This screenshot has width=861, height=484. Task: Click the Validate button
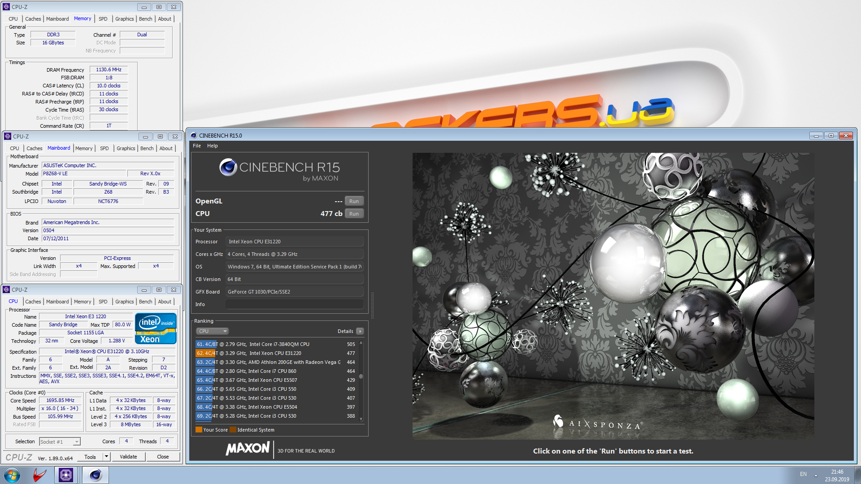[128, 457]
